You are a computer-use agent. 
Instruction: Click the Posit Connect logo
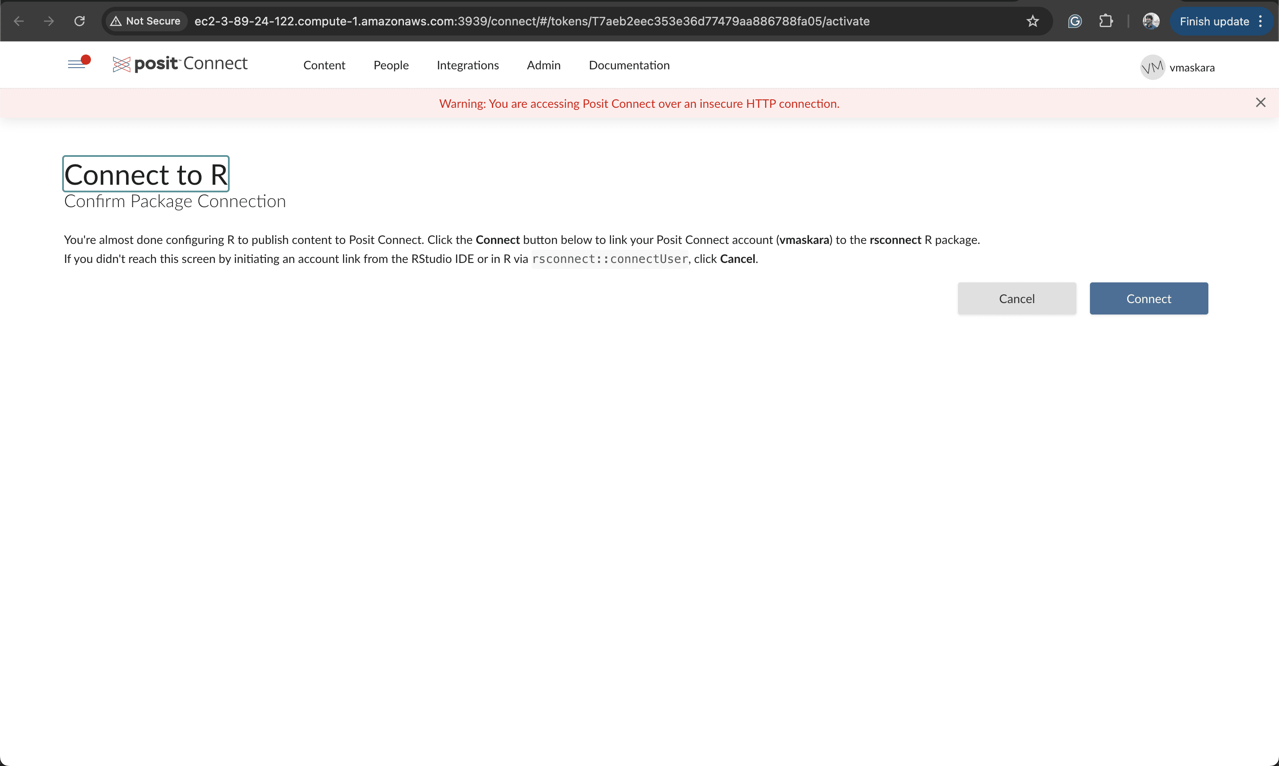pos(180,64)
